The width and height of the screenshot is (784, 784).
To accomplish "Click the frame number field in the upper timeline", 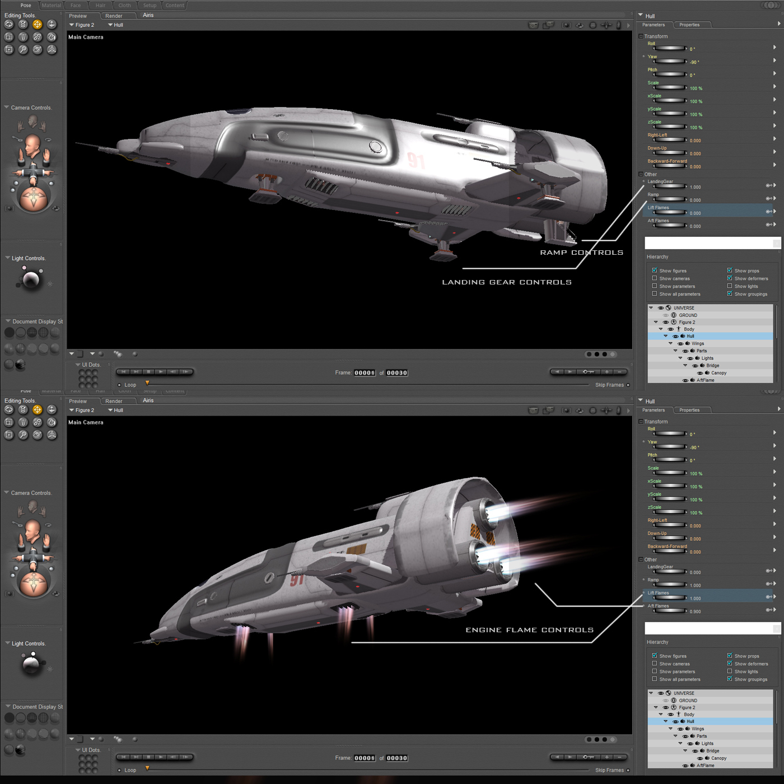I will coord(365,373).
